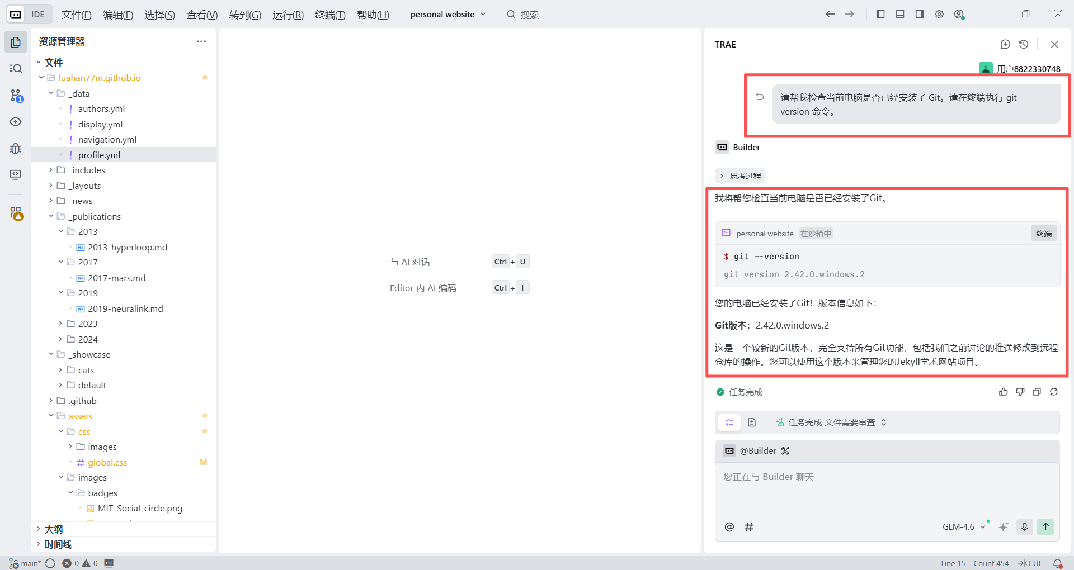
Task: Toggle the left primary sidebar layout
Action: pyautogui.click(x=880, y=14)
